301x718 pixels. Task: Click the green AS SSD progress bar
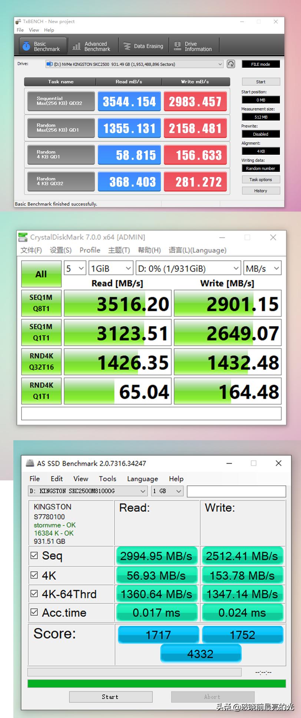point(156,683)
